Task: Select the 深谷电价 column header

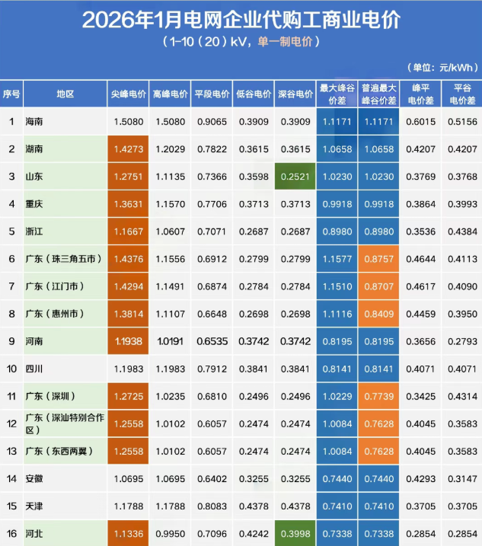Action: click(x=294, y=94)
